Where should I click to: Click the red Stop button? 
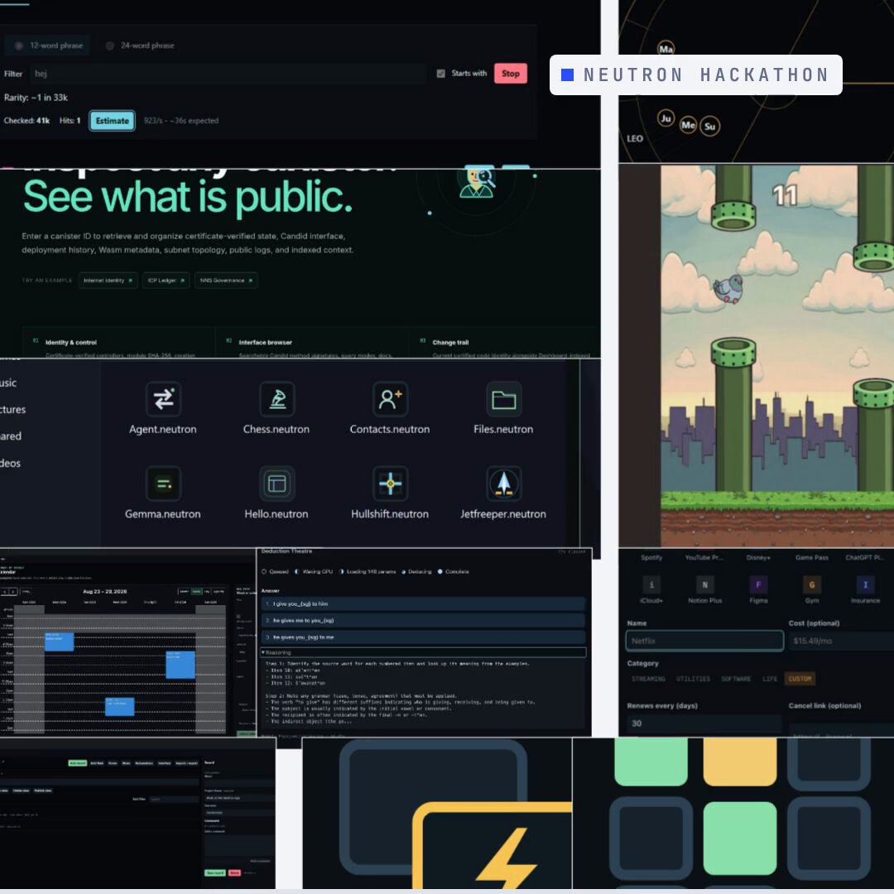pyautogui.click(x=510, y=74)
